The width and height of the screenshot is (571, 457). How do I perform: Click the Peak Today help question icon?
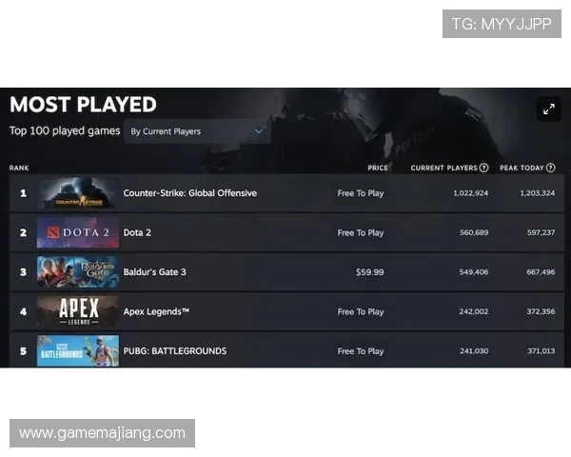coord(551,168)
